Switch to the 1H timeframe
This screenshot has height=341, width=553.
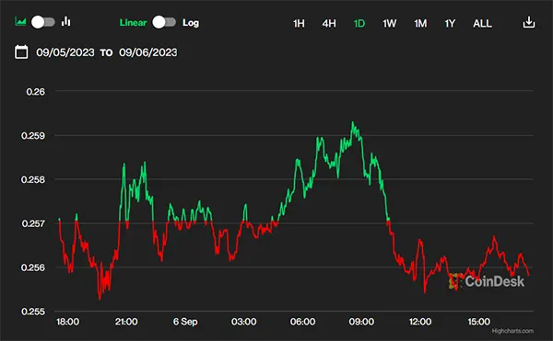click(x=299, y=24)
